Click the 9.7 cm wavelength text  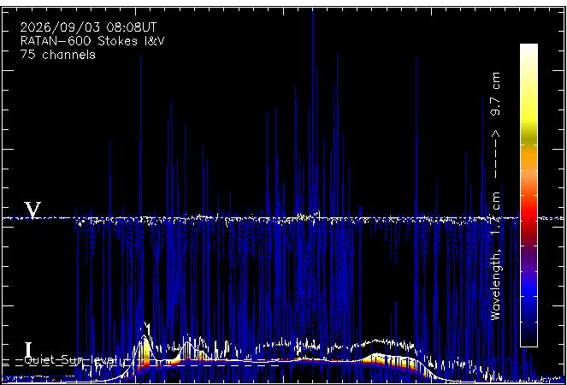pos(495,94)
